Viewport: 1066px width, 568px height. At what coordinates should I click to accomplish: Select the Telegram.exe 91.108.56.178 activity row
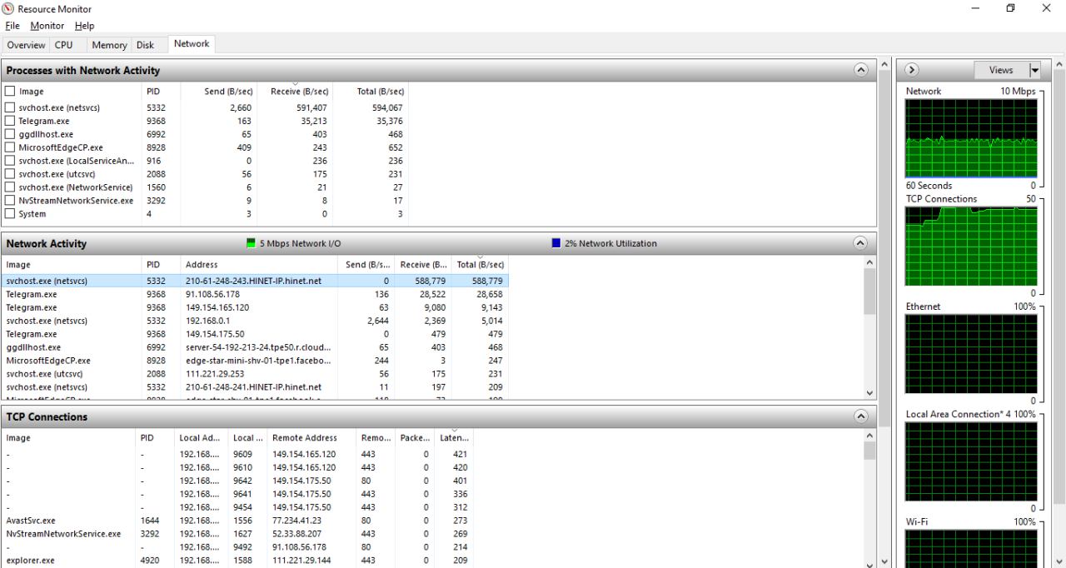point(250,294)
